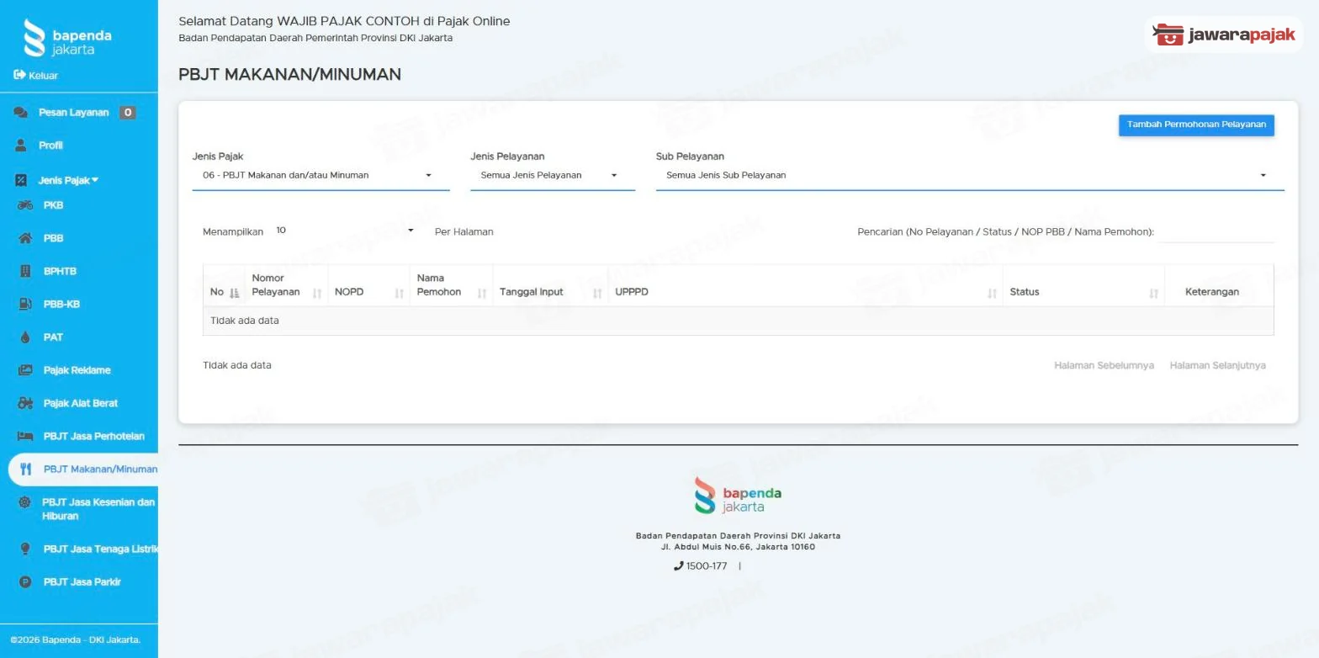The height and width of the screenshot is (658, 1319).
Task: Click the Keluar logout icon
Action: coord(19,75)
